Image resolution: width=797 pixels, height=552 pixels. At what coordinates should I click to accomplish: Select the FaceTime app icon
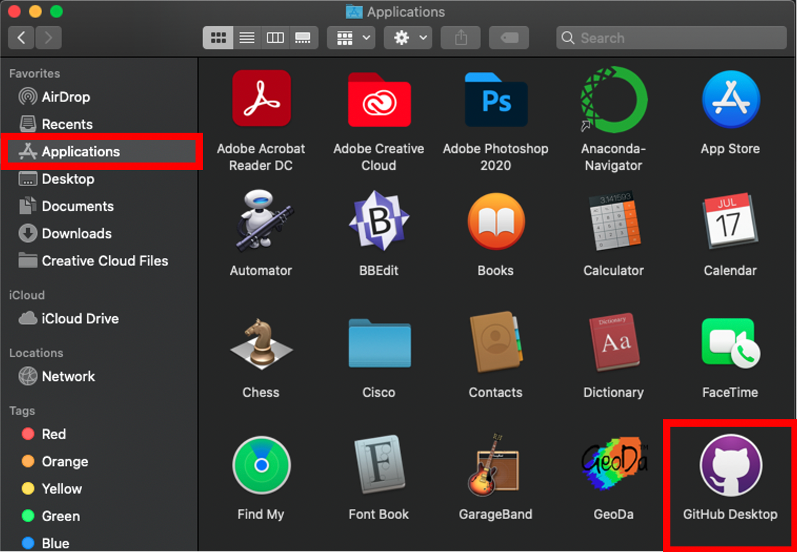click(x=731, y=343)
